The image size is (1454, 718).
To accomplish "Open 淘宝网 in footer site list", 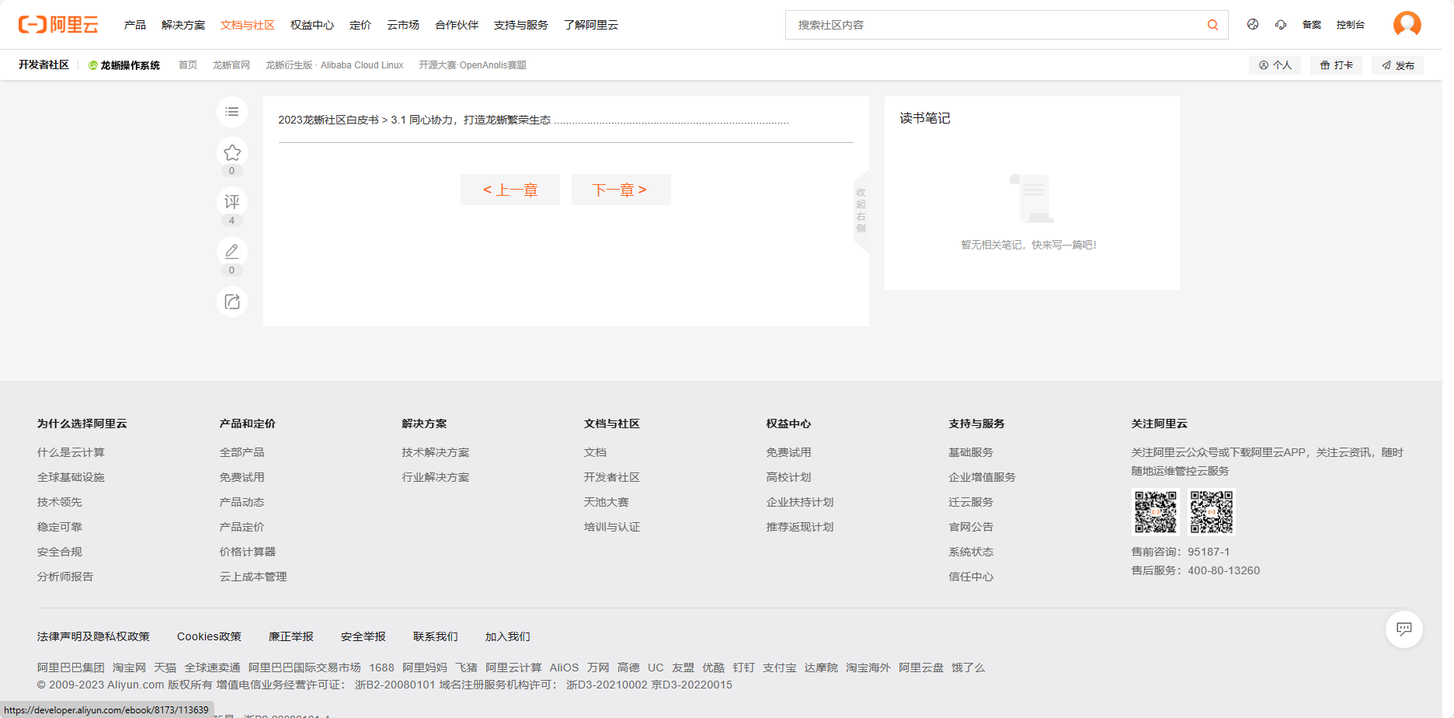I will tap(129, 667).
